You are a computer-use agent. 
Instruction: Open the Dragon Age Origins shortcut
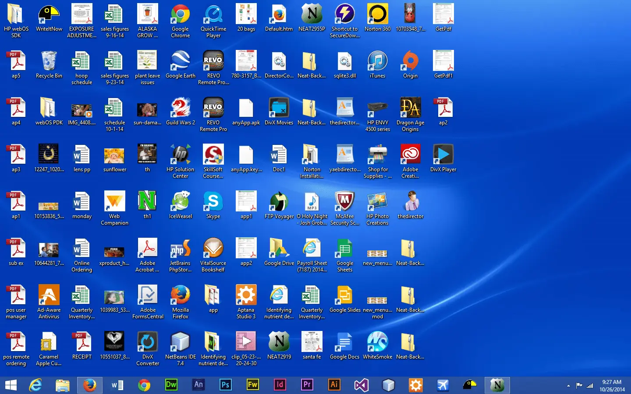tap(410, 109)
